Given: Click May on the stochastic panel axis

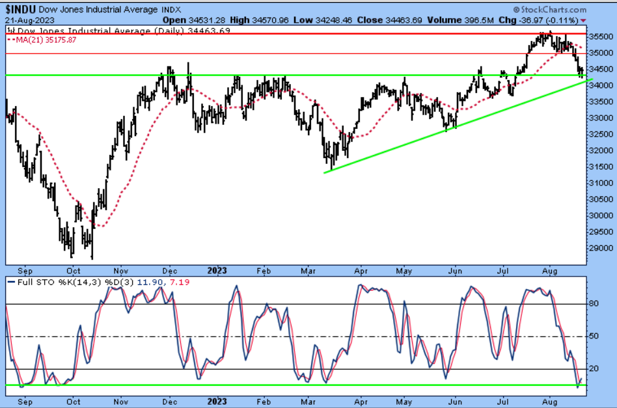Looking at the screenshot, I should [404, 402].
